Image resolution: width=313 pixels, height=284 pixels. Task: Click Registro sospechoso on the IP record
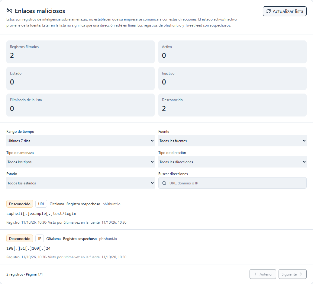pos(80,239)
